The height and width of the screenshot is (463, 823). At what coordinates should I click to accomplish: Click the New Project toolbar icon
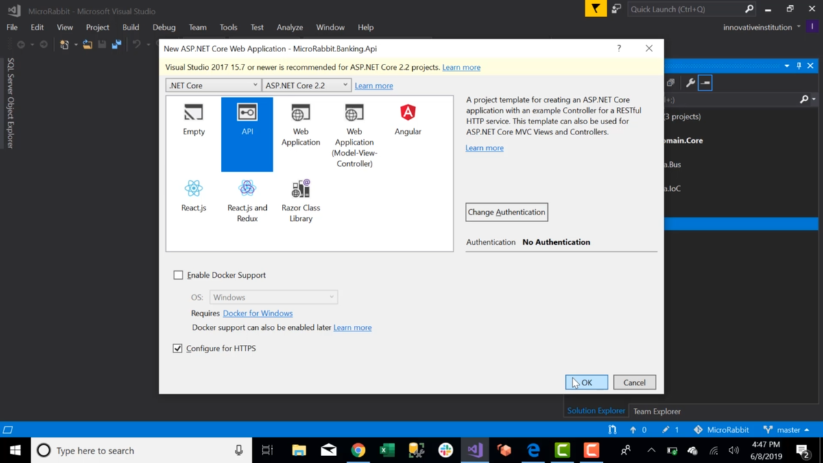tap(64, 45)
